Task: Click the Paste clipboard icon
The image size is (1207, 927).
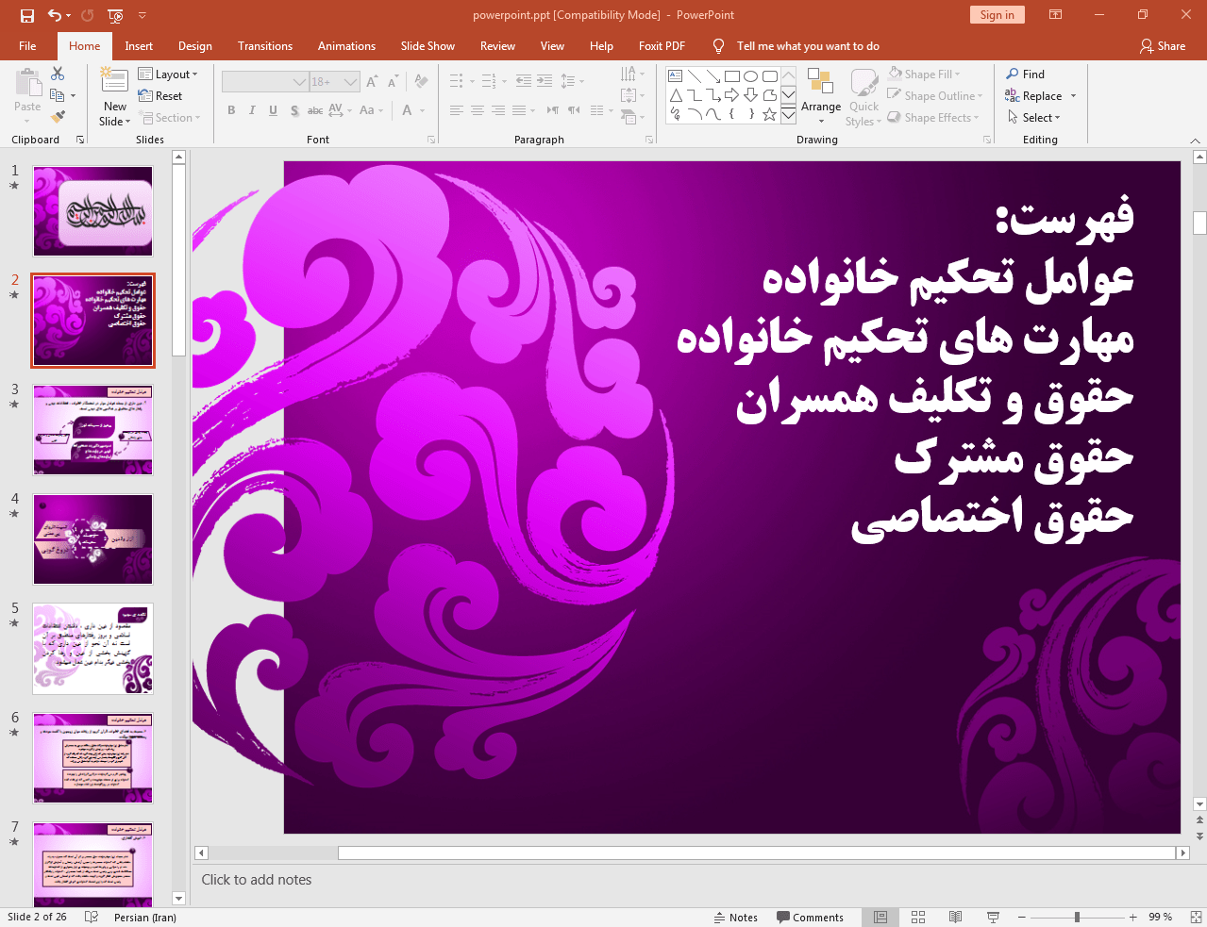Action: [27, 84]
